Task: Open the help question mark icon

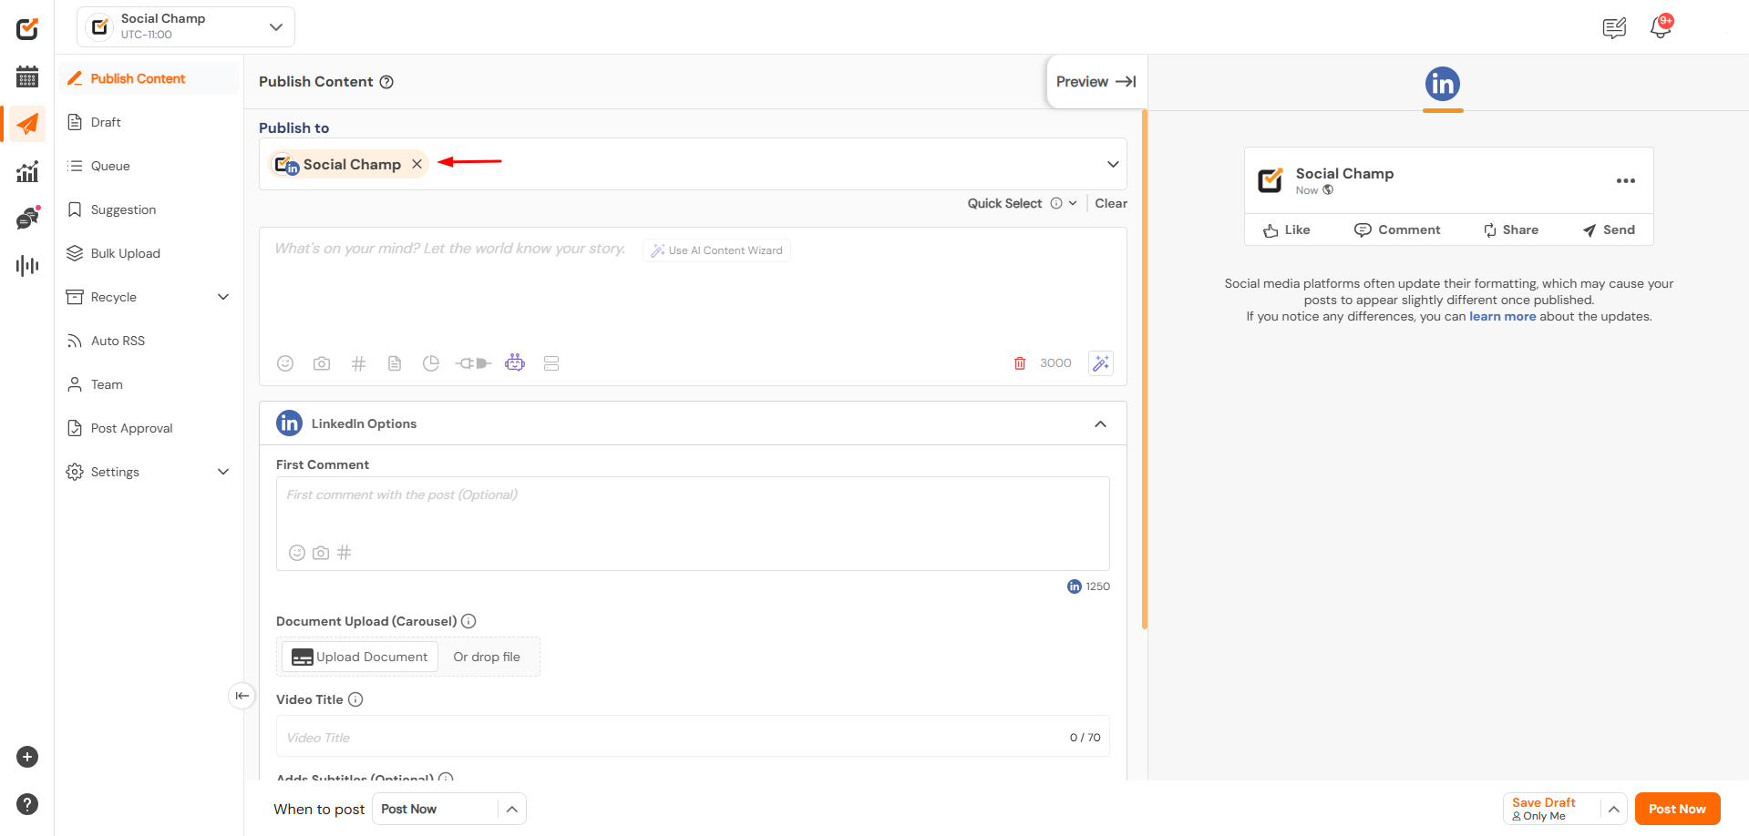Action: click(x=27, y=804)
